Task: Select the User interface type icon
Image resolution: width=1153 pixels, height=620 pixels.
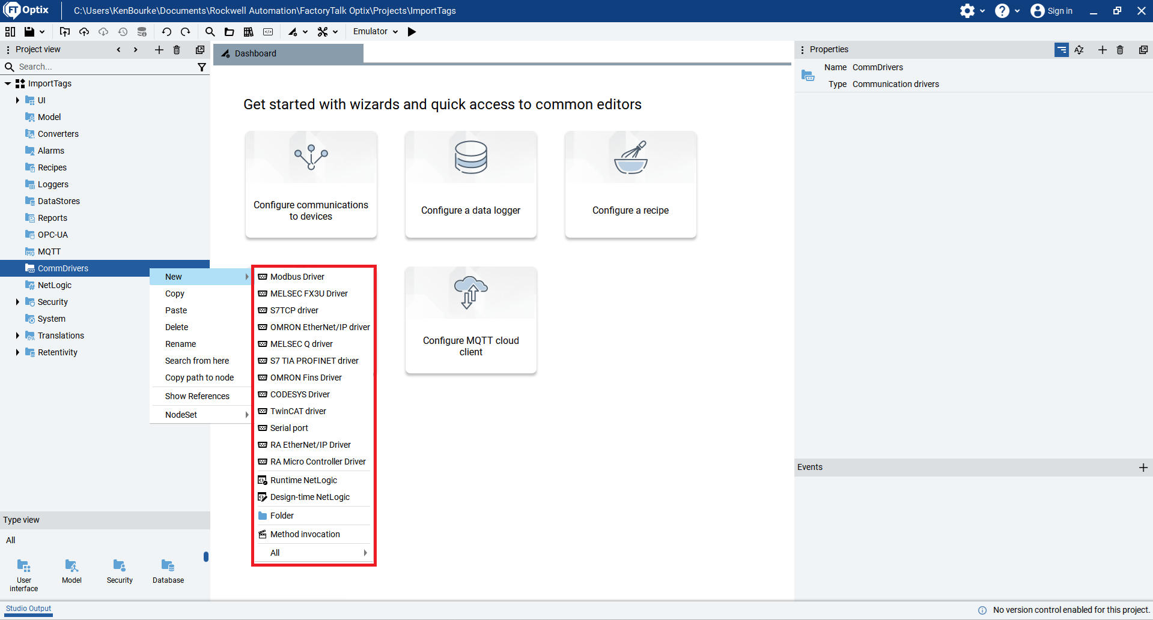Action: (x=24, y=575)
